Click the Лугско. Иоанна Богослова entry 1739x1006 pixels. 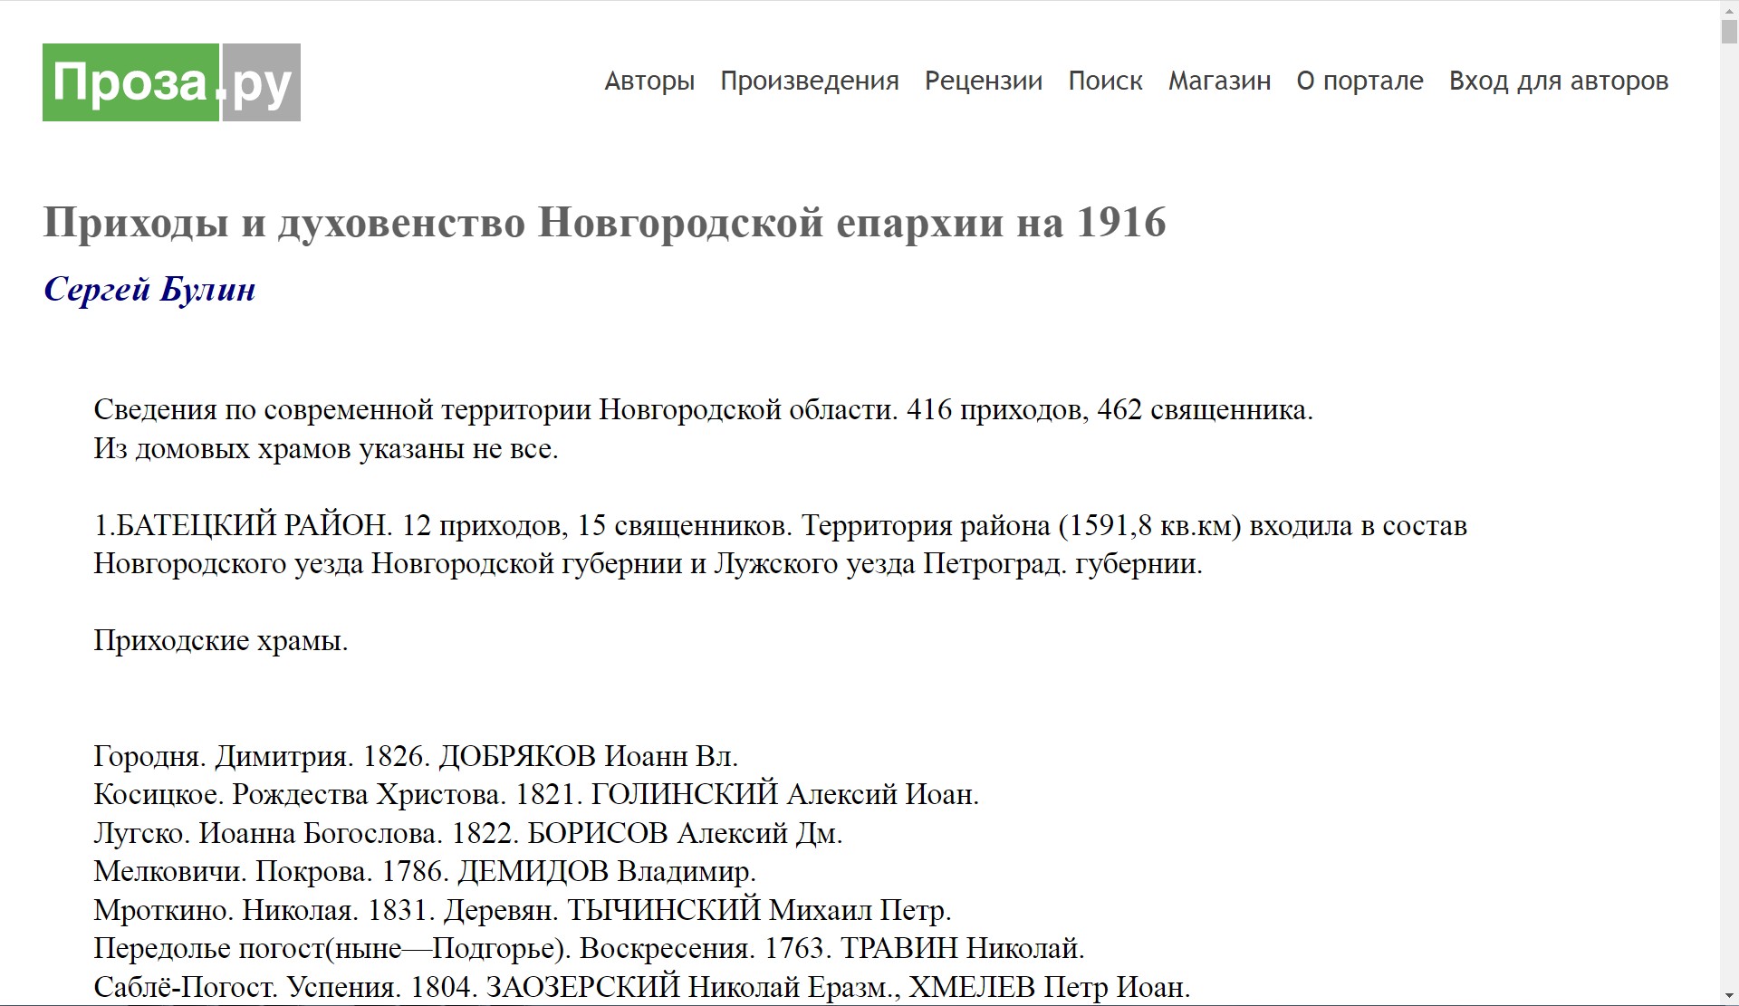tap(468, 833)
